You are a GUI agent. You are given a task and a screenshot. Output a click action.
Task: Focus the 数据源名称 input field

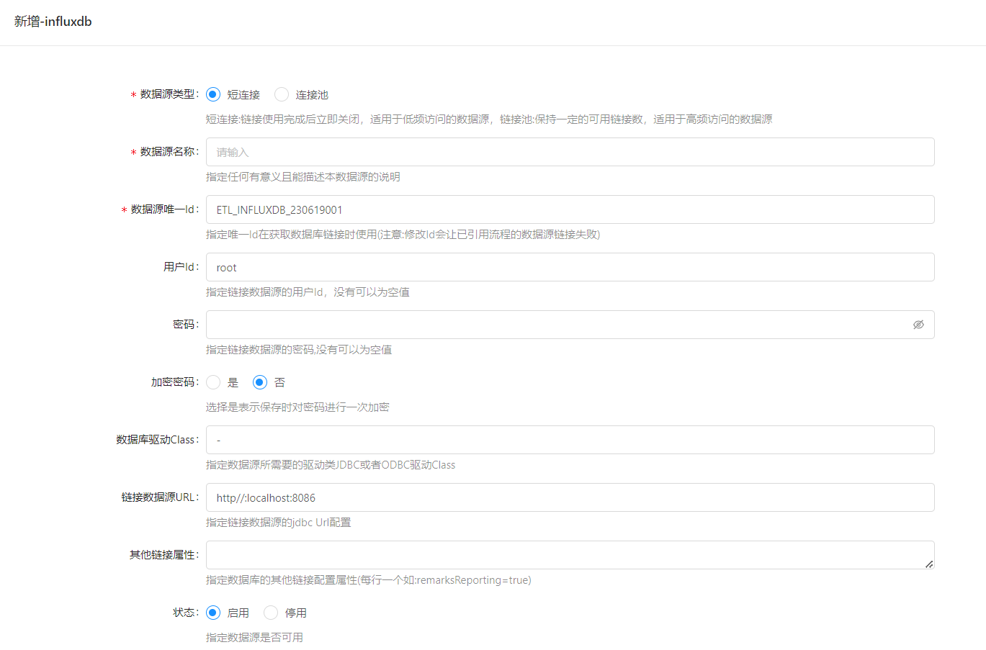click(569, 152)
